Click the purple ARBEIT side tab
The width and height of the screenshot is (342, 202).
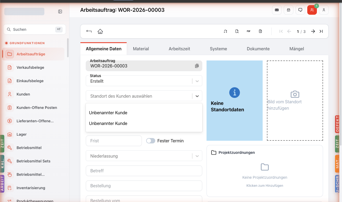2,184
